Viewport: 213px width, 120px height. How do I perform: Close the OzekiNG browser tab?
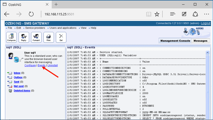47,5
